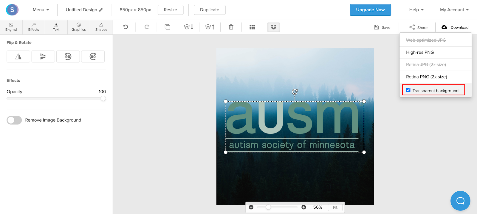Toggle Remove Image Background switch
477x214 pixels.
point(14,120)
